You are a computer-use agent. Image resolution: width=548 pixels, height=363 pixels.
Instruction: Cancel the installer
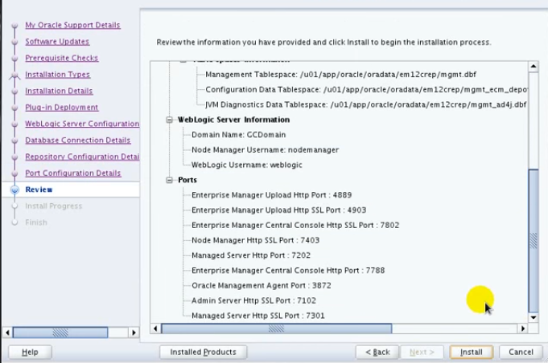pyautogui.click(x=521, y=353)
